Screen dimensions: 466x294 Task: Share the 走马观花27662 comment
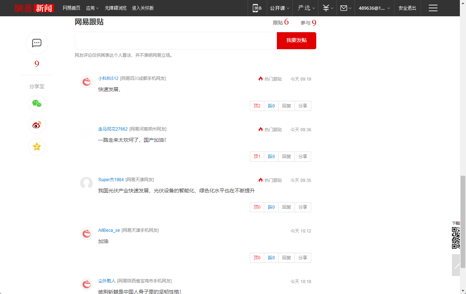(x=303, y=157)
